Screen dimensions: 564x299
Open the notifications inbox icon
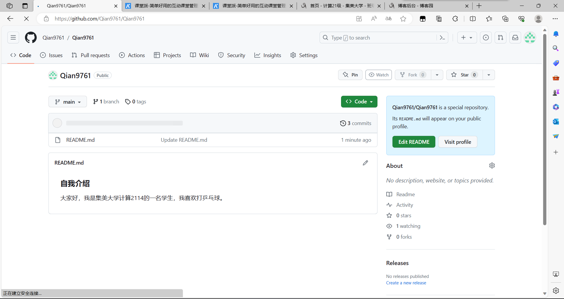(515, 37)
